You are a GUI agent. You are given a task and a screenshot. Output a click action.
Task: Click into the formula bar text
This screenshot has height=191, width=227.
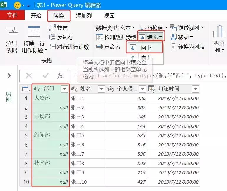click(x=148, y=76)
